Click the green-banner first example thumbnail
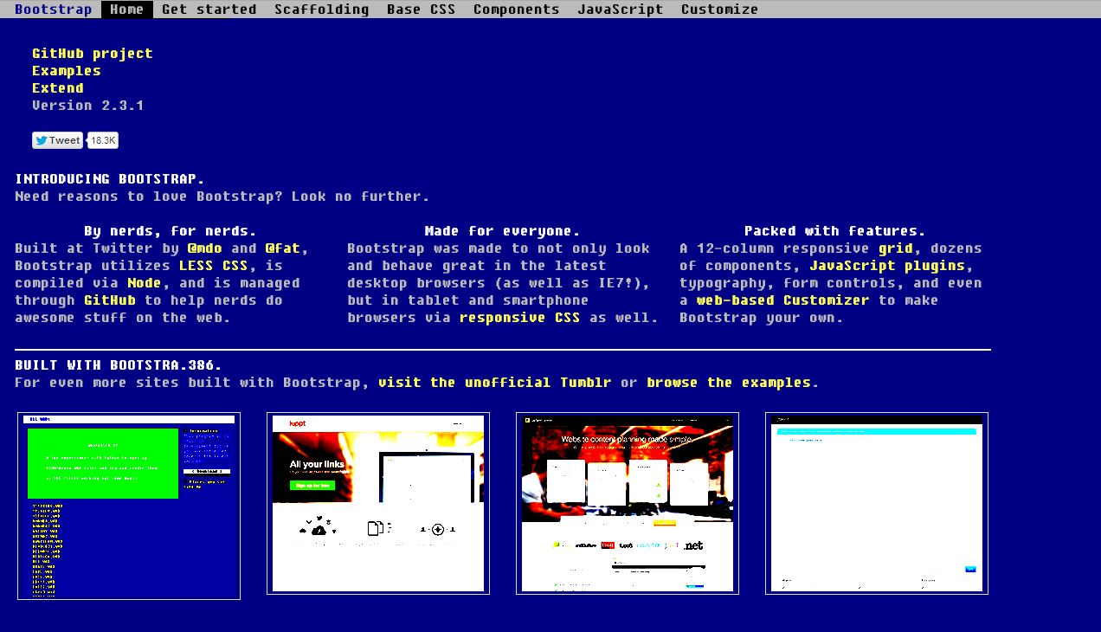This screenshot has height=632, width=1101. click(x=129, y=506)
